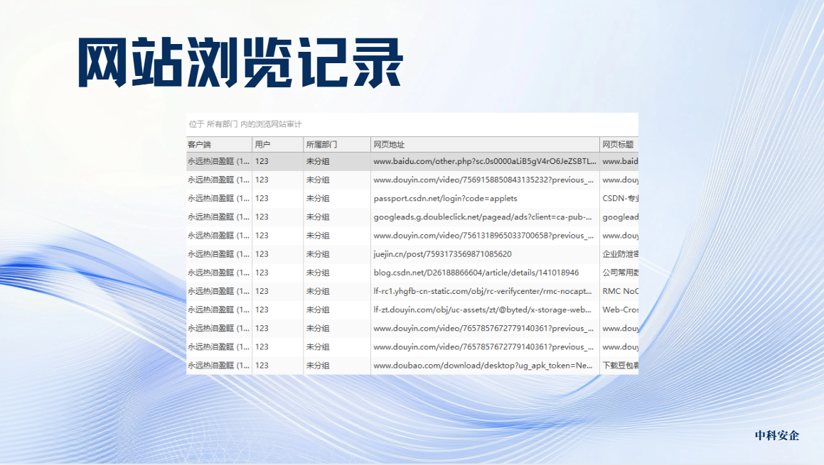Click the 位于 所有部门 内的浏览网站审计 caption
This screenshot has width=824, height=465.
[245, 124]
